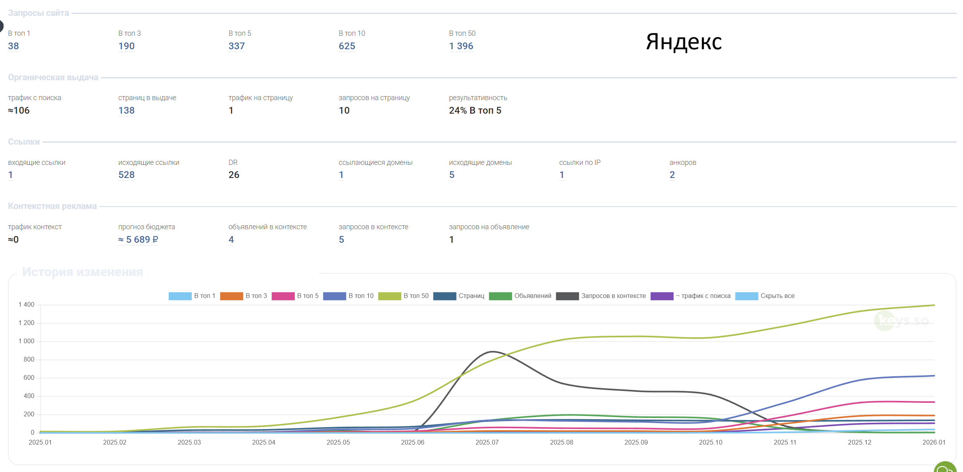Click the 'История изменения' section heading

(82, 272)
